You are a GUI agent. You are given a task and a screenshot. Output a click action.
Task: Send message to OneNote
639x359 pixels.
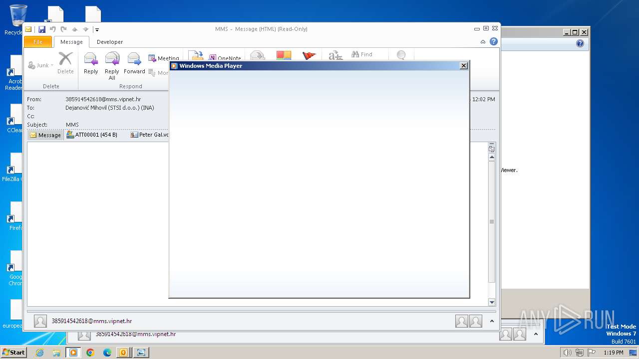225,58
